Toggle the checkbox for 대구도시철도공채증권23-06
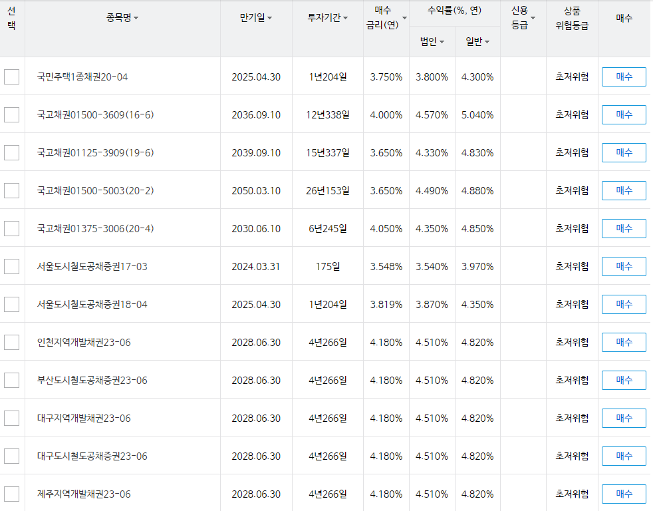This screenshot has height=511, width=653. coord(12,456)
